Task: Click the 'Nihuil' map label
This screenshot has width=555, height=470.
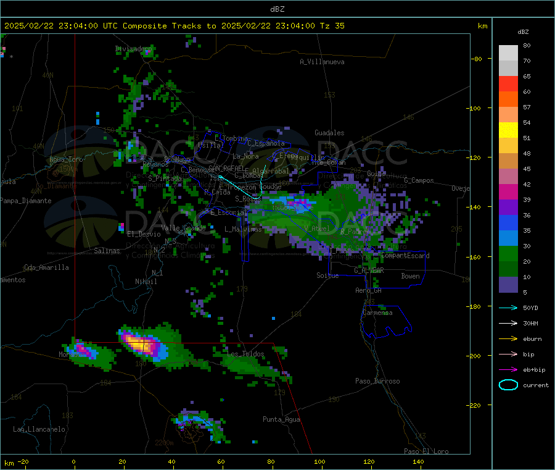Action: [x=146, y=282]
